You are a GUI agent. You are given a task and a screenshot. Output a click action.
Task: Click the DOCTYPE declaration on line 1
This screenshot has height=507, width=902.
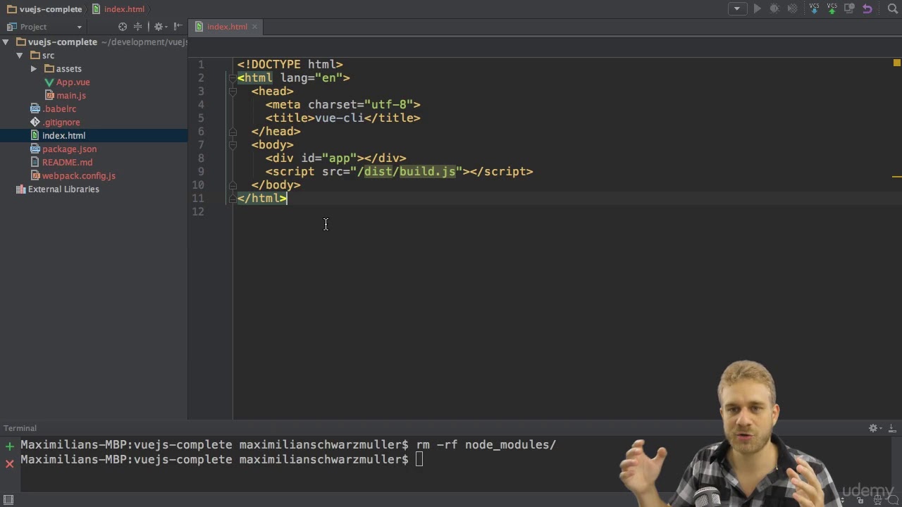[x=290, y=65]
